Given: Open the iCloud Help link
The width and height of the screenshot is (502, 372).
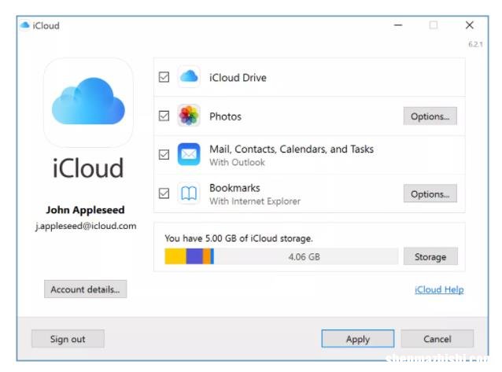Looking at the screenshot, I should (439, 289).
